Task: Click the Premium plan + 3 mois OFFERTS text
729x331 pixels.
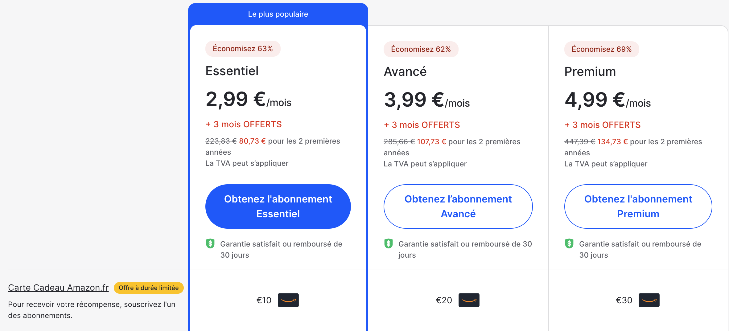Action: coord(603,125)
